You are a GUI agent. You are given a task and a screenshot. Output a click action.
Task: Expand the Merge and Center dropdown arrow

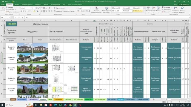click(x=76, y=11)
